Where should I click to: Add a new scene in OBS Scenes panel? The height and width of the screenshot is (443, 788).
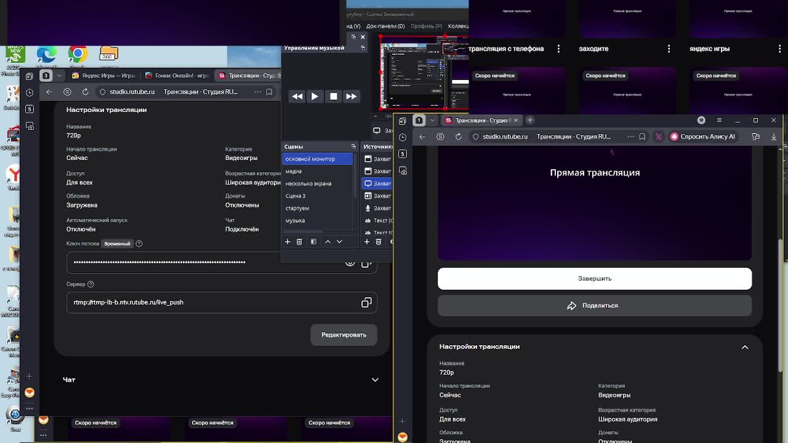click(x=287, y=242)
